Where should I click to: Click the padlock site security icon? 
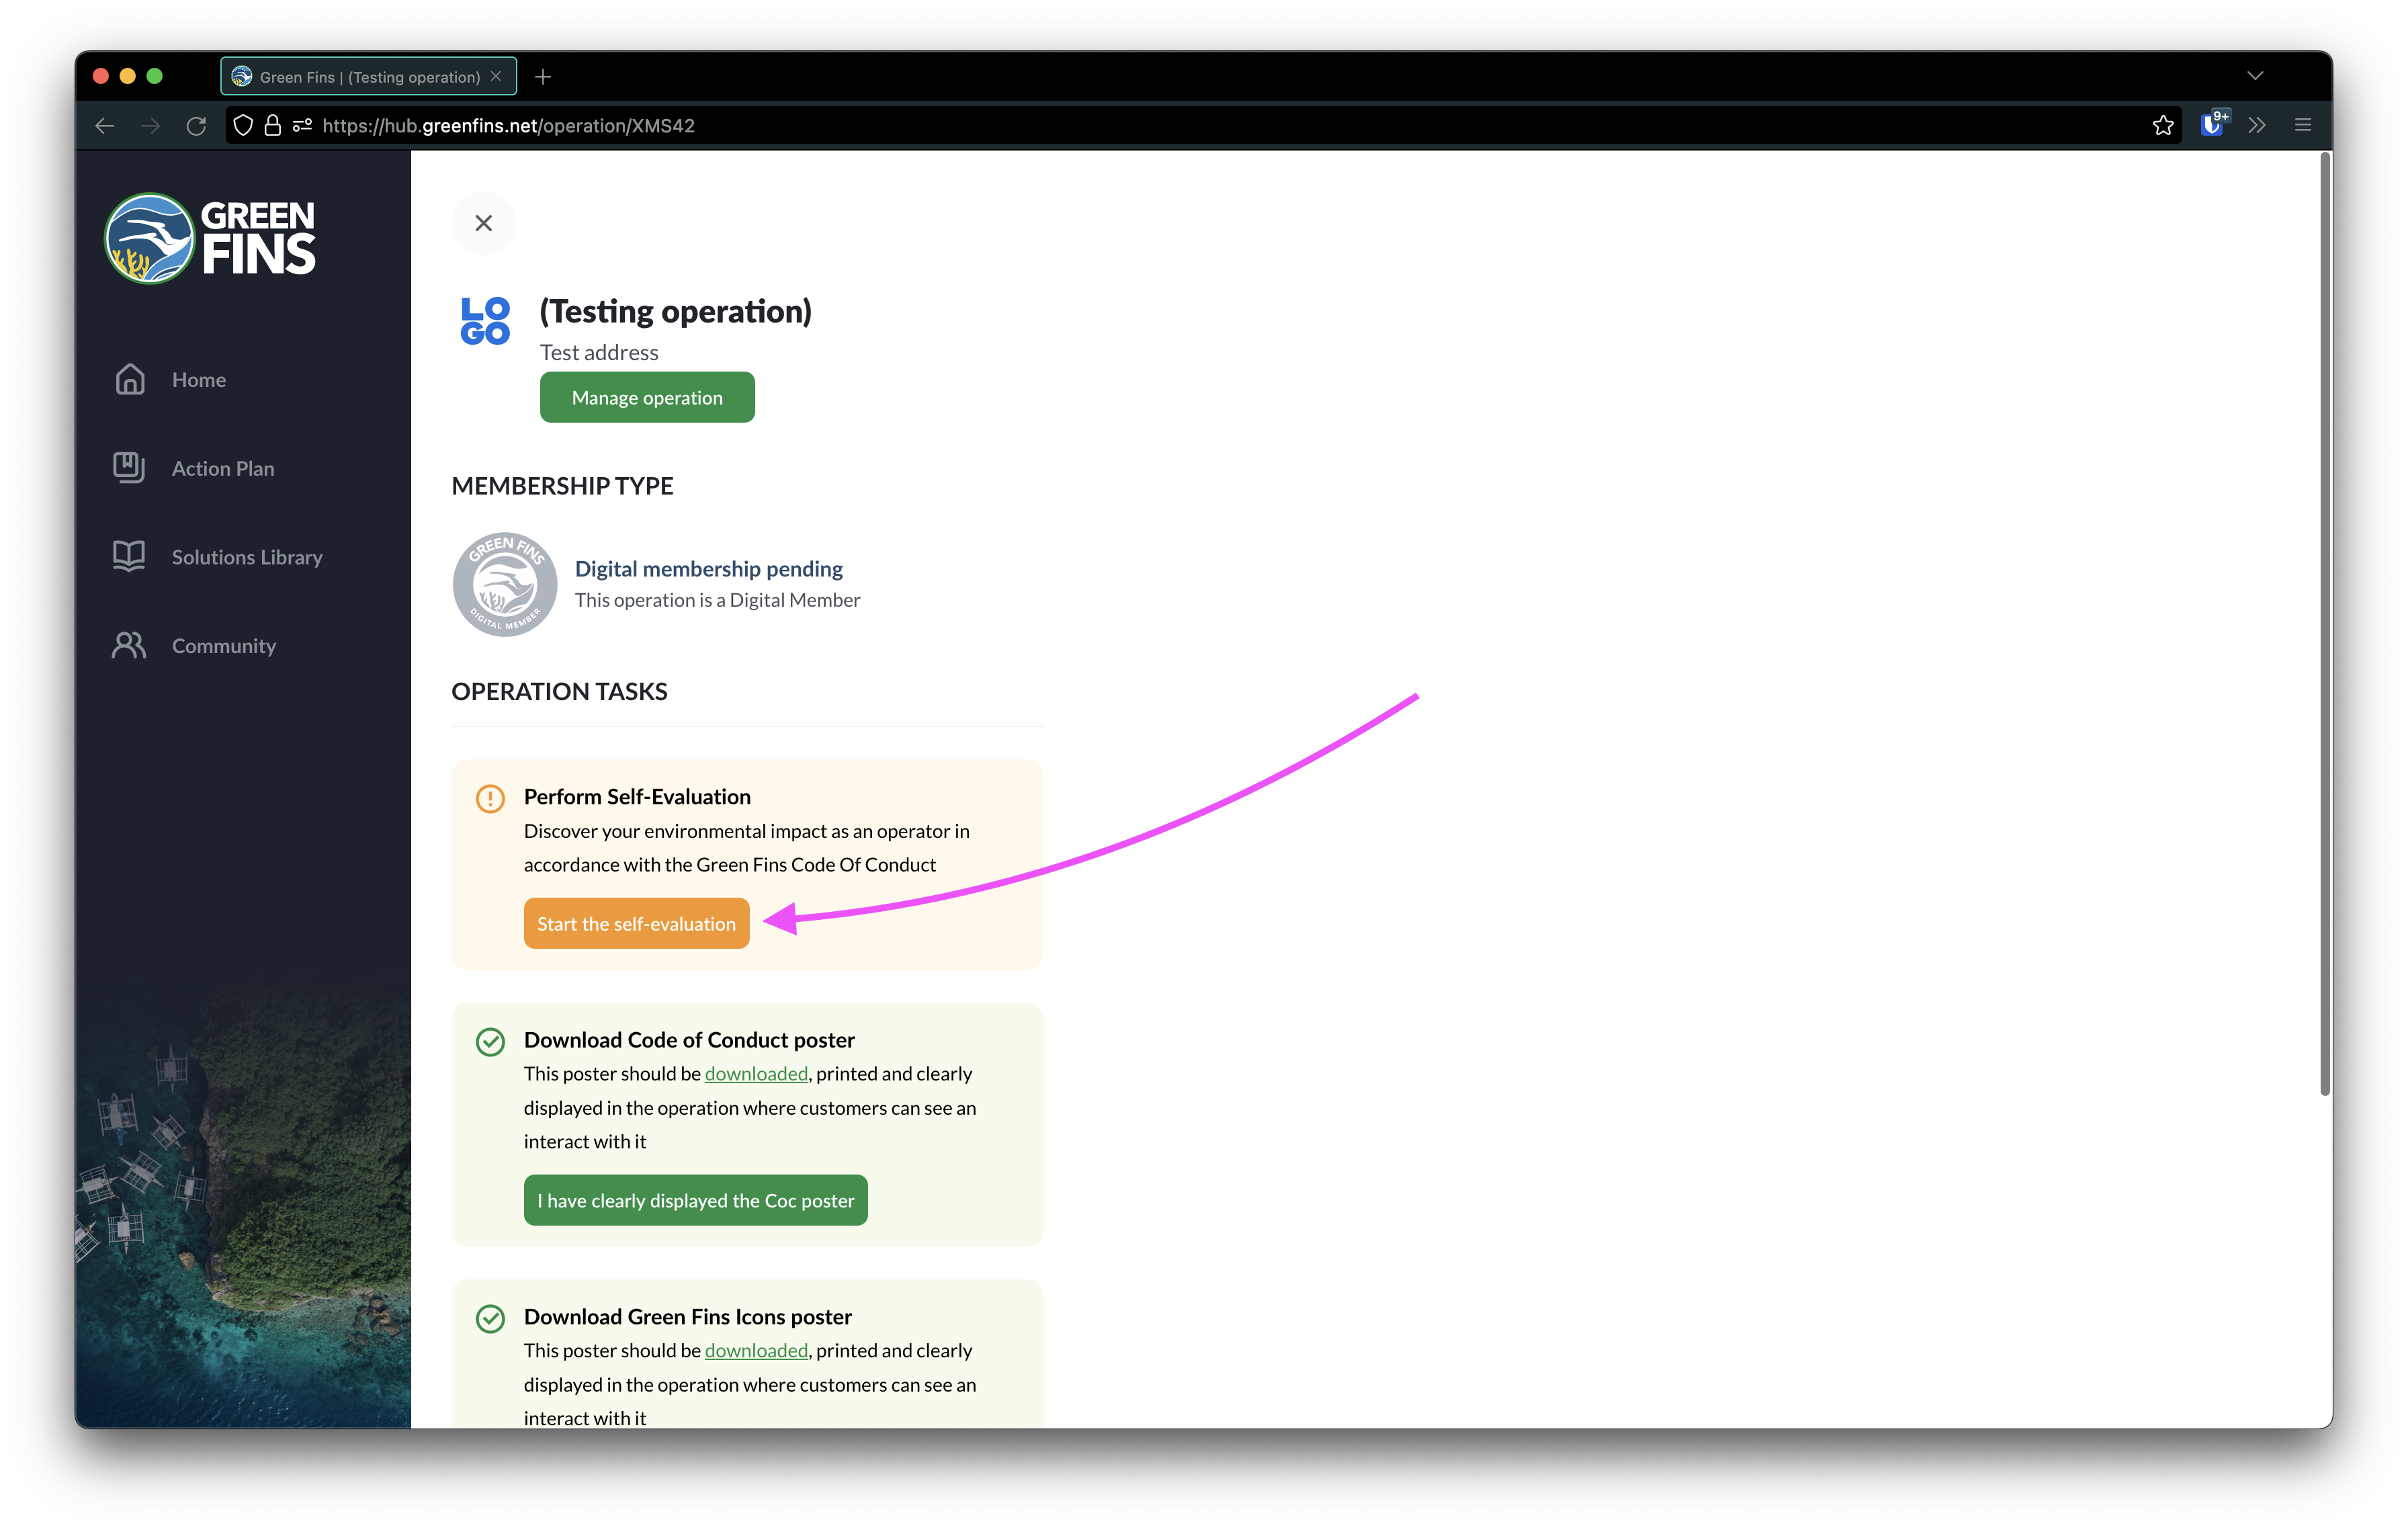[272, 125]
